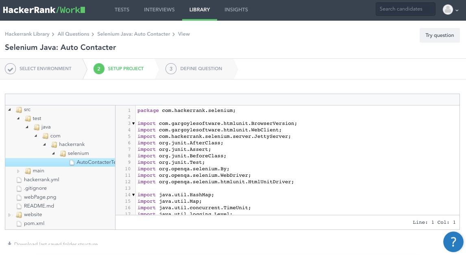The width and height of the screenshot is (466, 255).
Task: Click the import java.util.HashMap line
Action: [176, 195]
